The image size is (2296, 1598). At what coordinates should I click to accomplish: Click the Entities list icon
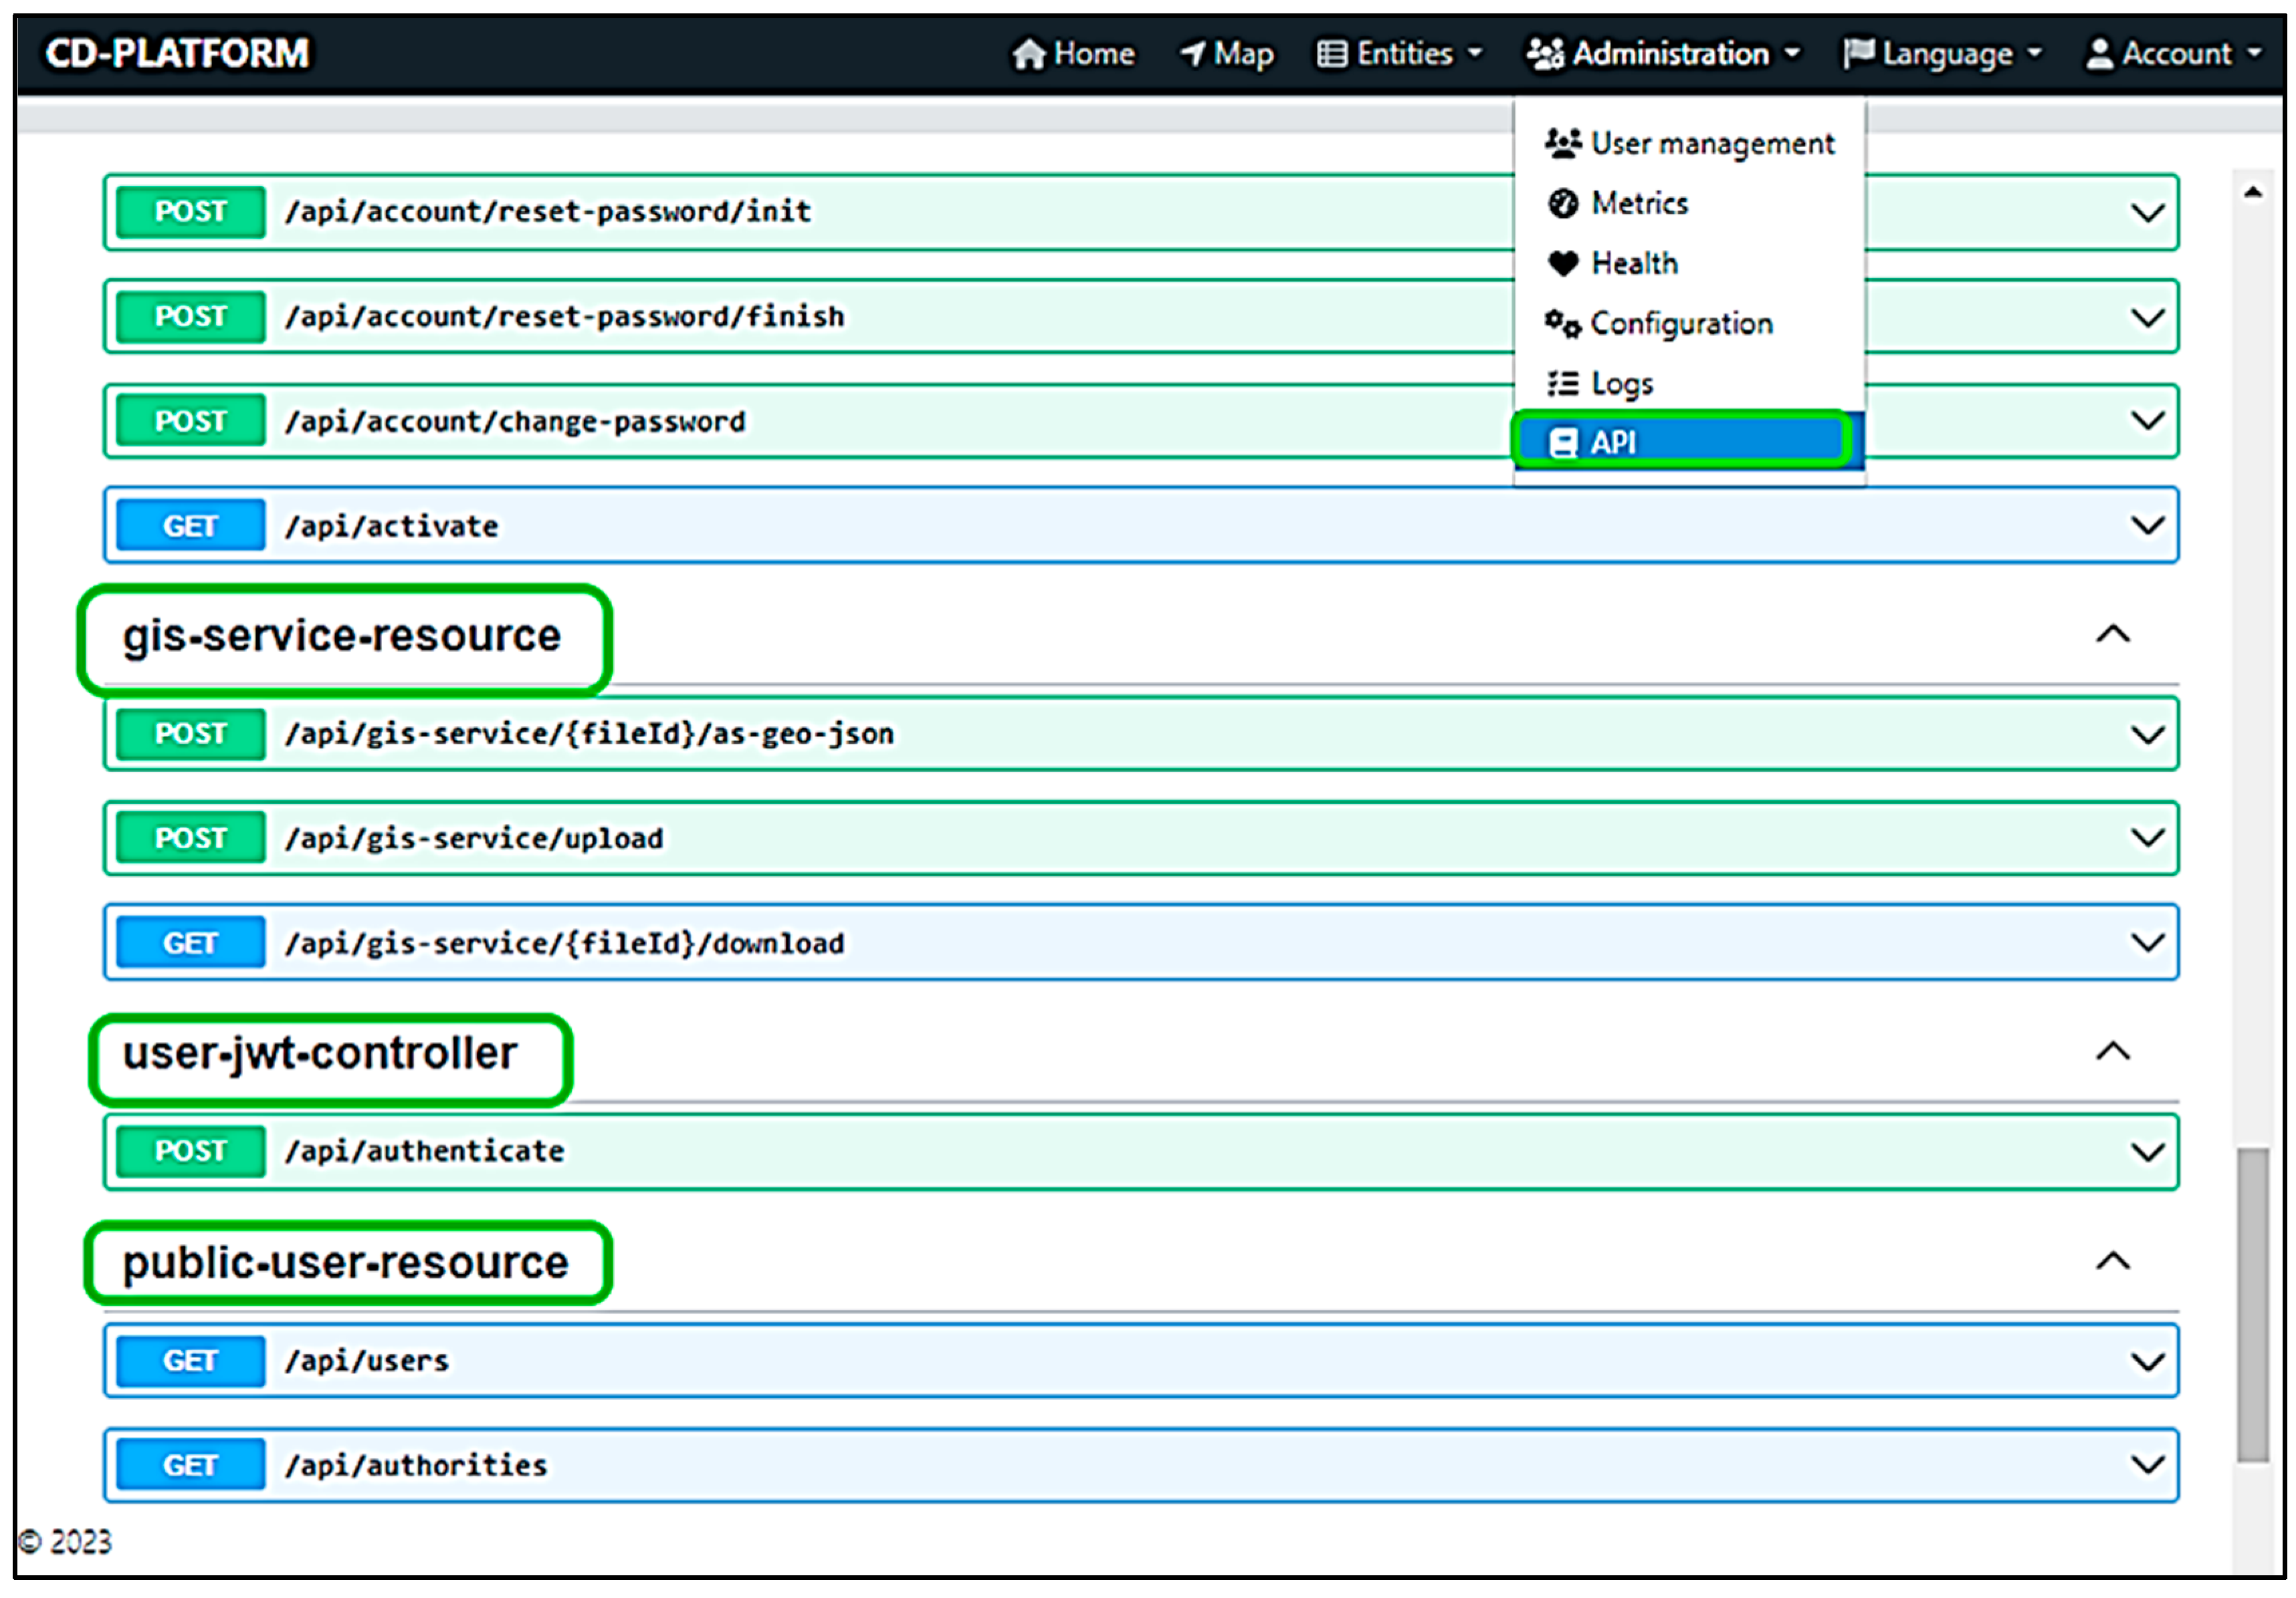click(x=1331, y=54)
